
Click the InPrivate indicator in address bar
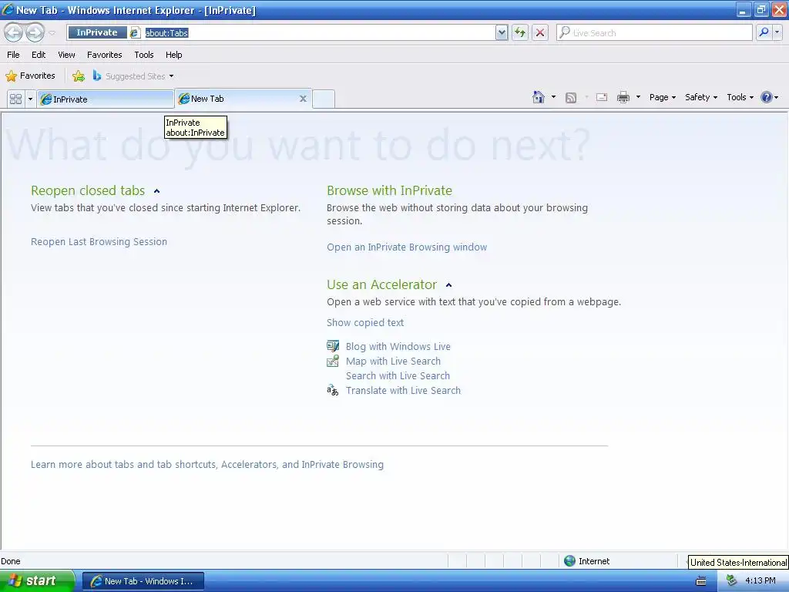pos(97,32)
